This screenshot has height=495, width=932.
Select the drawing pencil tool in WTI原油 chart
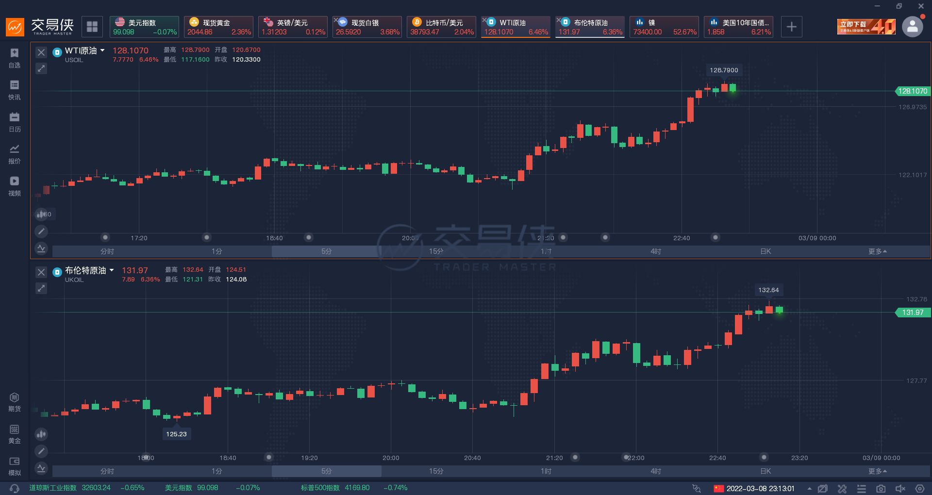(x=41, y=231)
